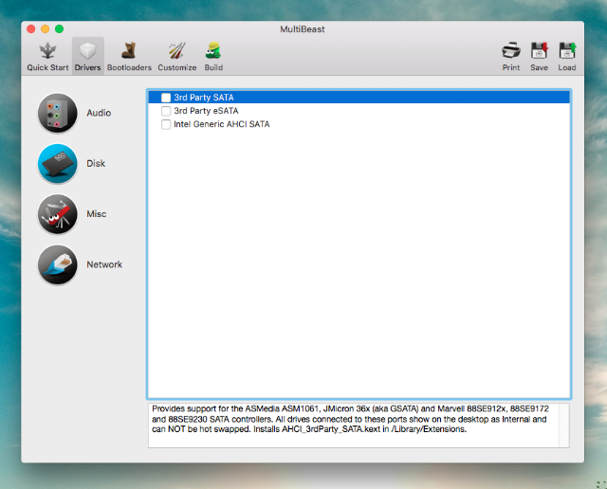Viewport: 607px width, 489px height.
Task: Tick the 3rd Party eSATA checkbox
Action: point(166,111)
